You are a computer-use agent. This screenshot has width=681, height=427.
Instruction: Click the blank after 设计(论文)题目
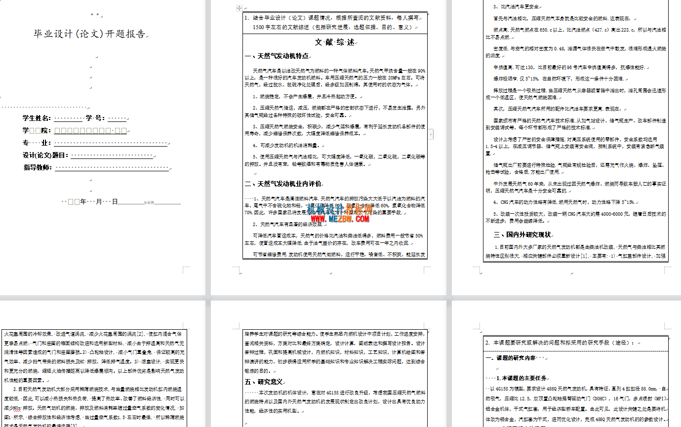pos(113,156)
